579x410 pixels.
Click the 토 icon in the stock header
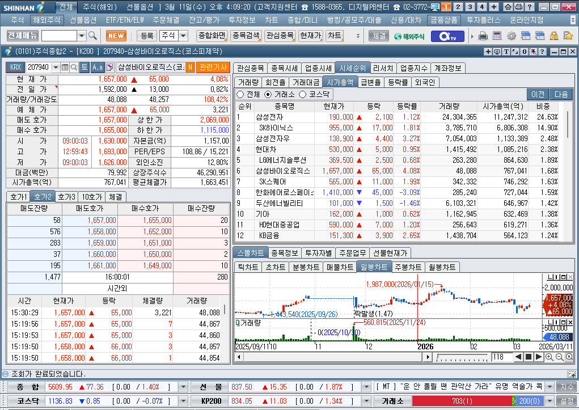click(84, 67)
